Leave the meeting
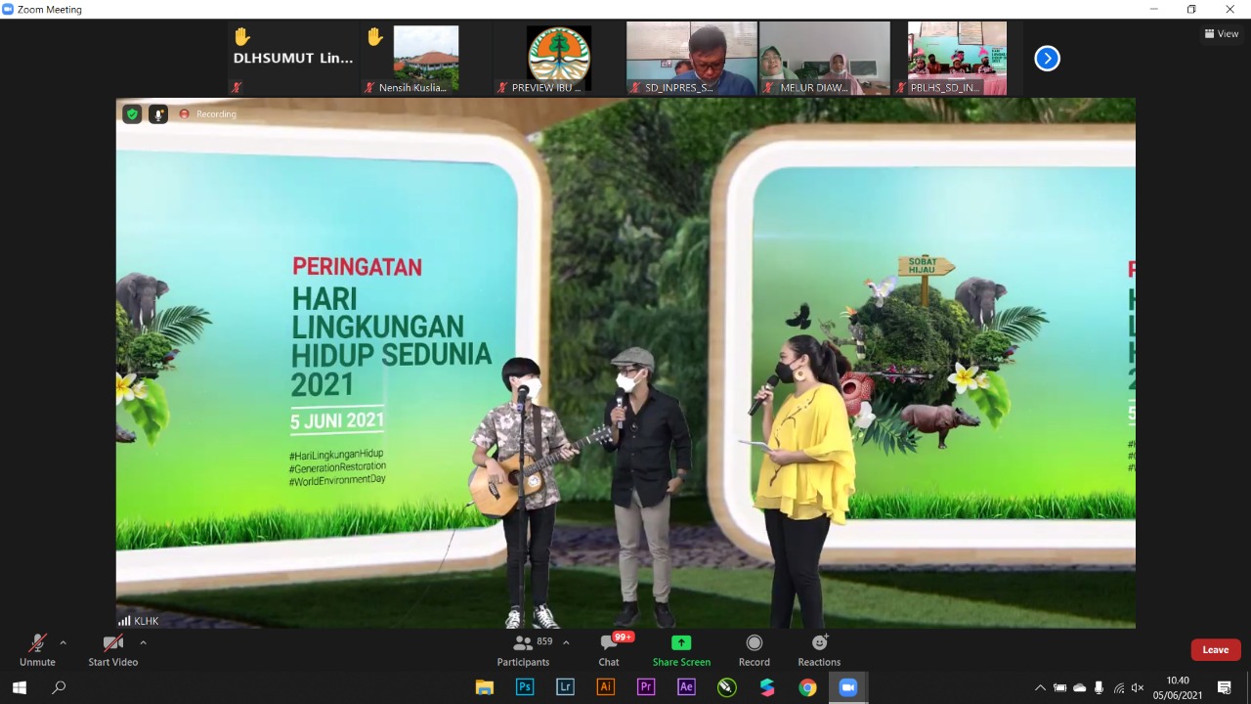This screenshot has width=1251, height=704. click(x=1215, y=650)
